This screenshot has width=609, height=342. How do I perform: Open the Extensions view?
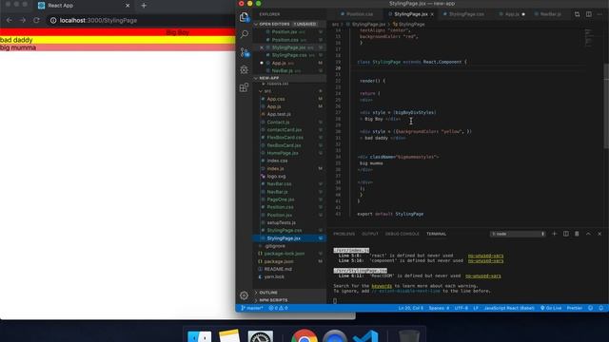(x=244, y=87)
